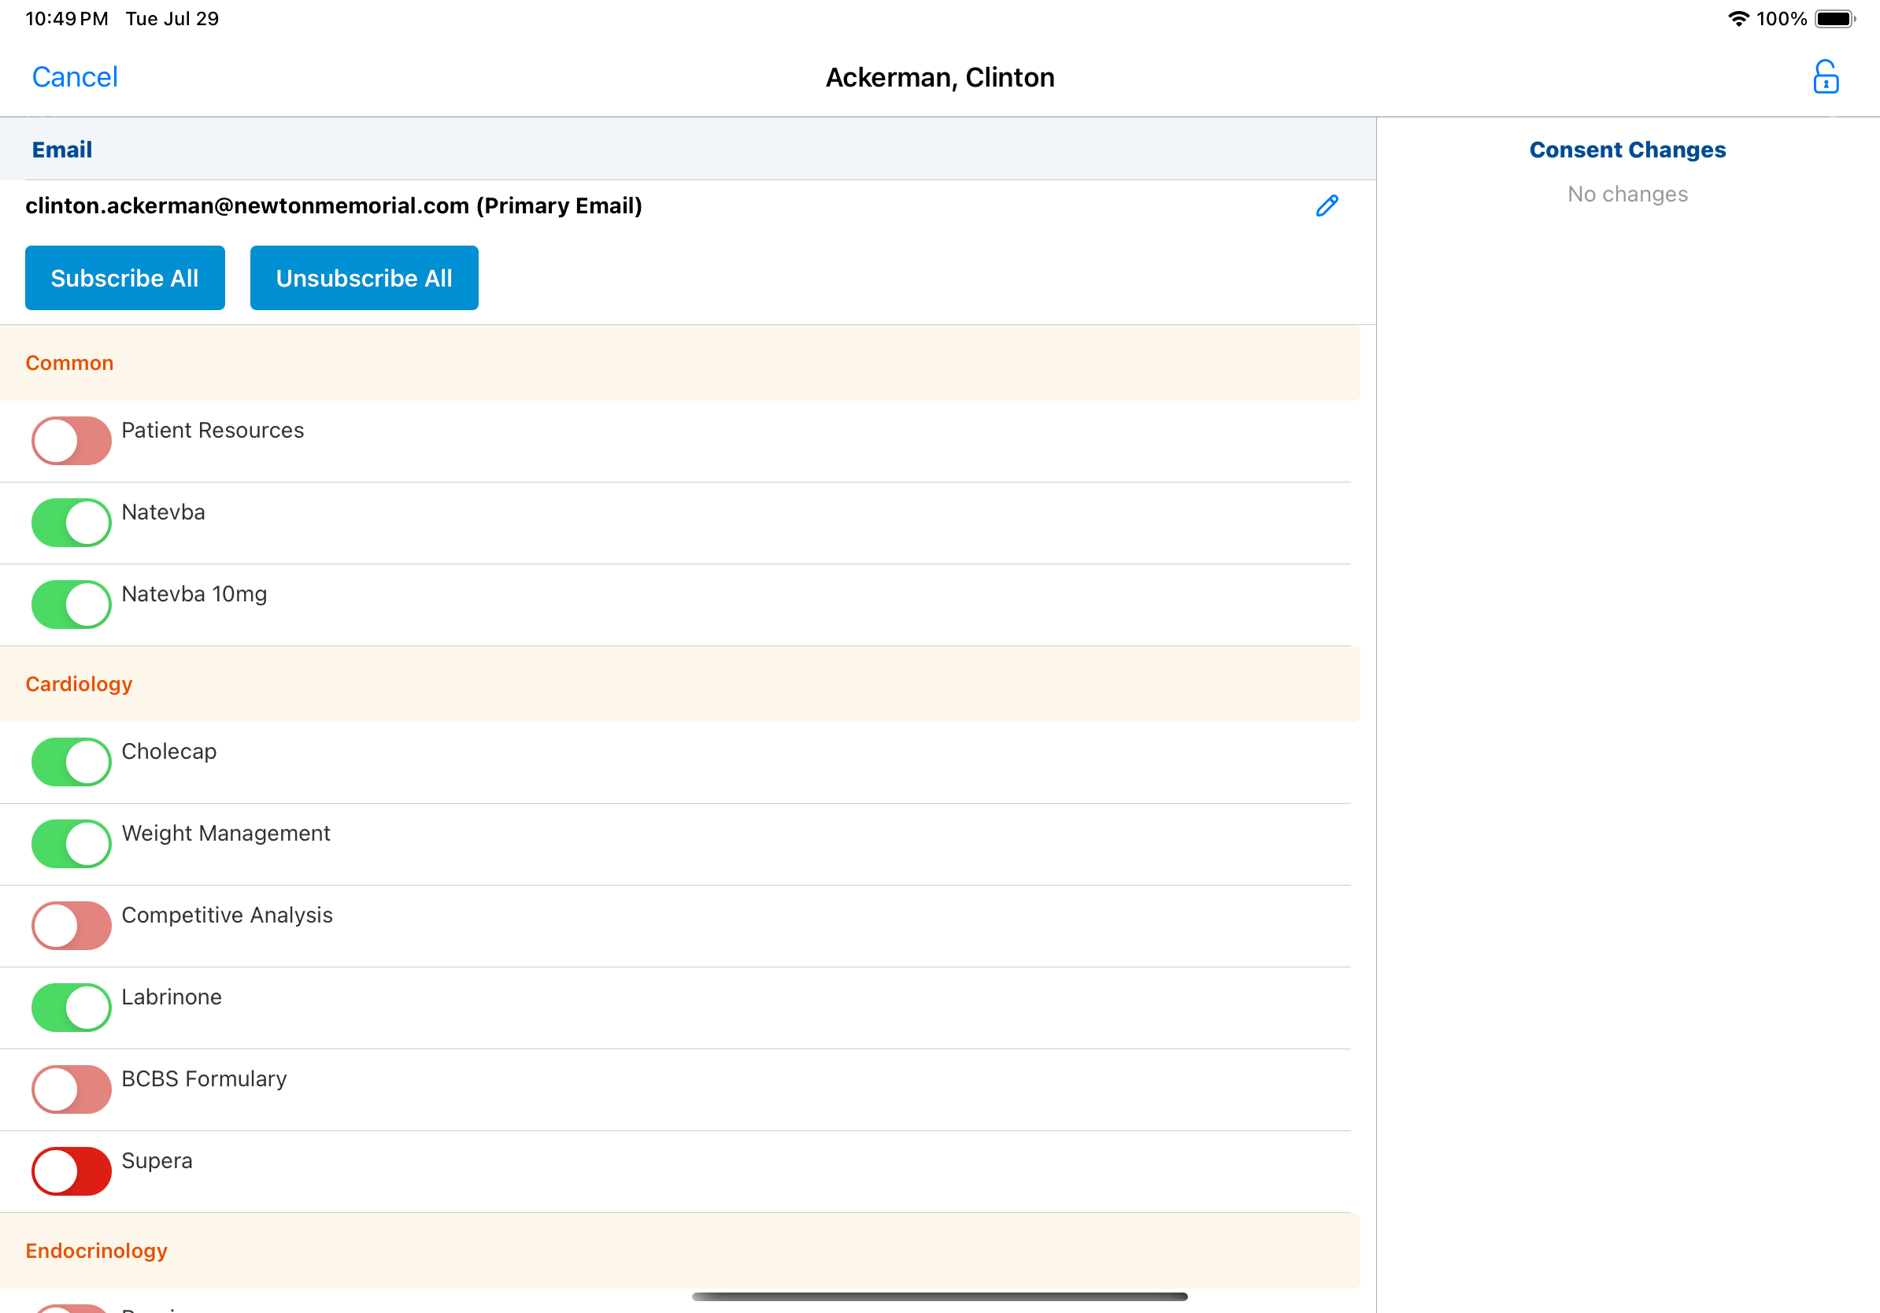Tap the Consent Changes panel heading
1880x1313 pixels.
[x=1627, y=150]
